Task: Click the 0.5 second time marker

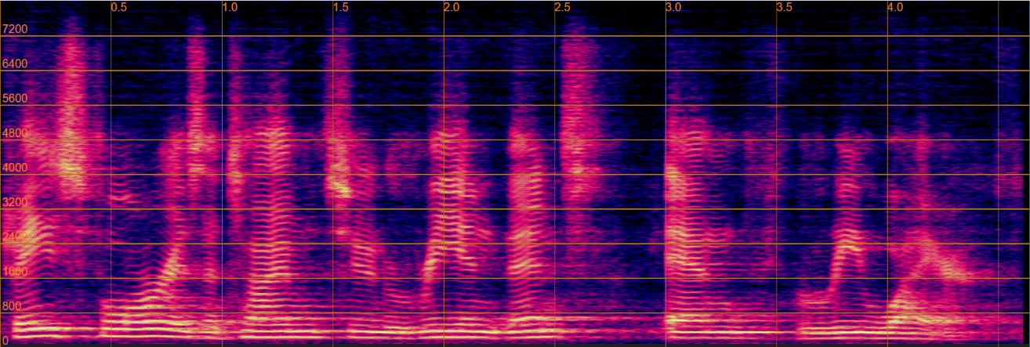Action: coord(119,7)
